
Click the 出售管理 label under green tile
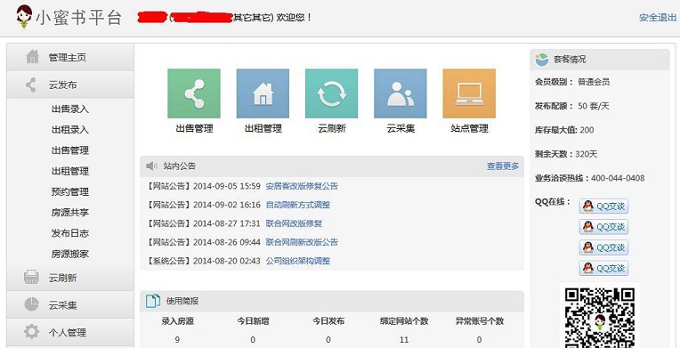point(194,128)
